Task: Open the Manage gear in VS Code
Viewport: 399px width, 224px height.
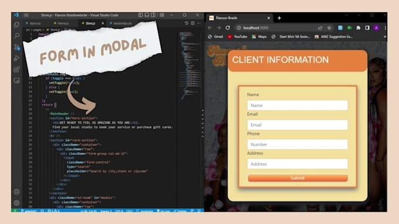Action: click(17, 203)
